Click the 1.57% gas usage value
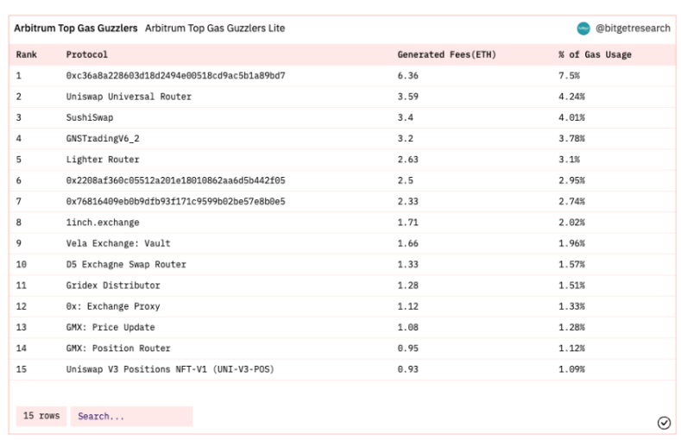This screenshot has width=681, height=440. point(571,264)
